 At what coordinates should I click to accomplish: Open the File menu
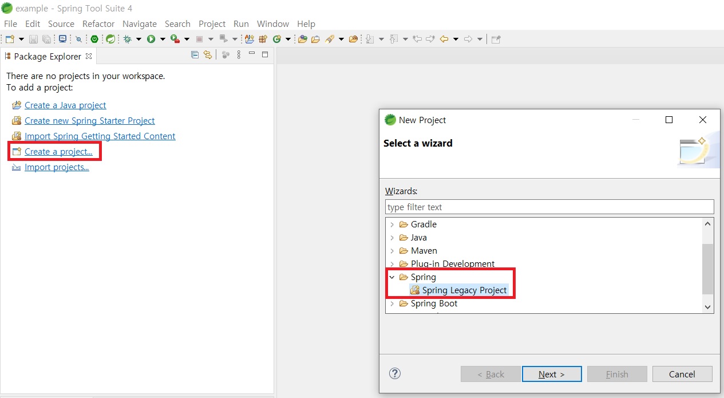(10, 23)
